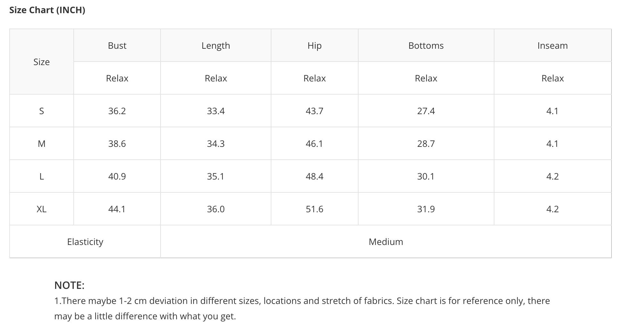Select the L size row label
Image resolution: width=621 pixels, height=336 pixels.
pos(42,176)
